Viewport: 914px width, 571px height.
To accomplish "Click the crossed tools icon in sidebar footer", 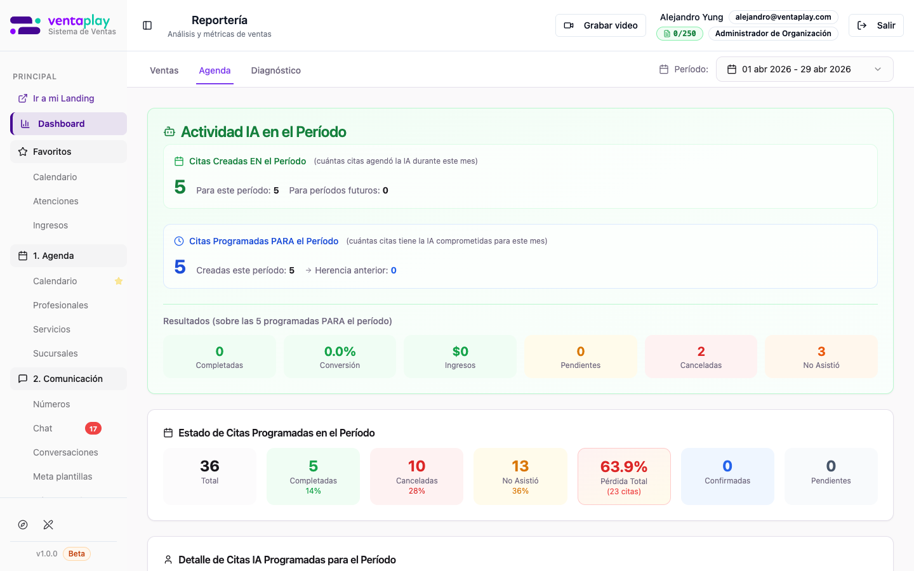I will [x=48, y=525].
